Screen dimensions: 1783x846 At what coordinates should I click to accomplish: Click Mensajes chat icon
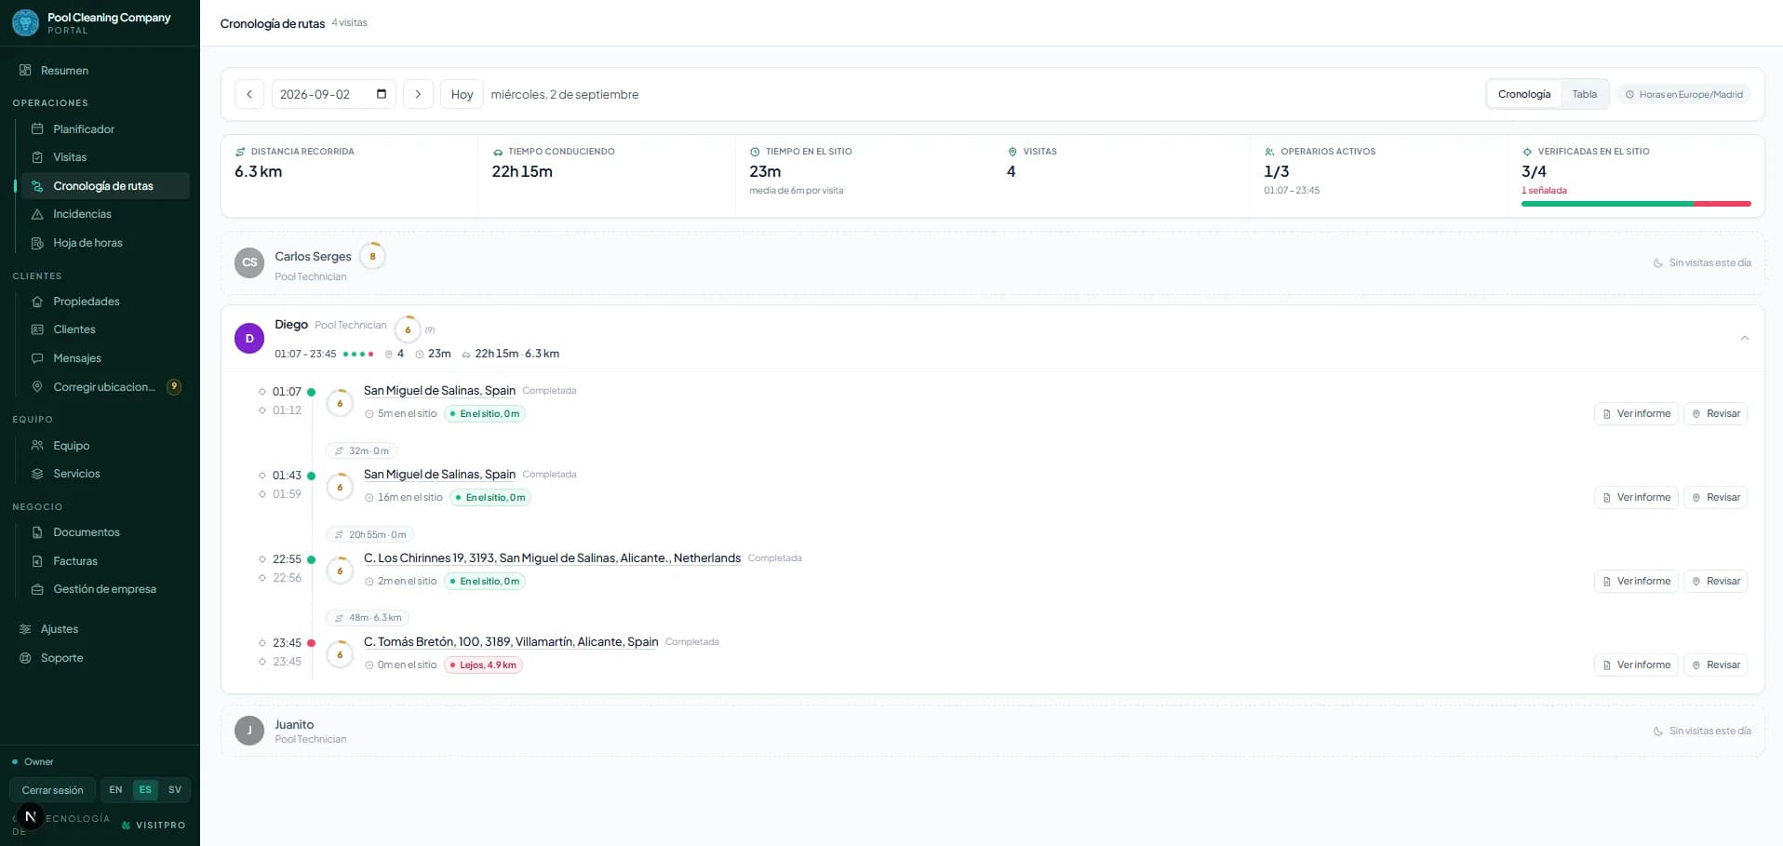[37, 358]
